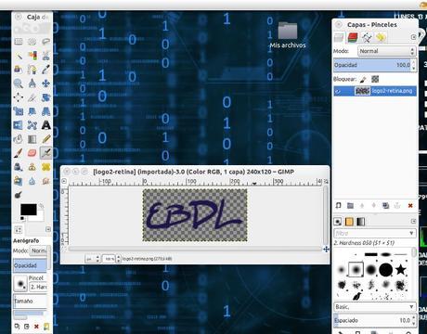The height and width of the screenshot is (334, 427).
Task: Select the Bucket Fill tool
Action: pyautogui.click(x=19, y=139)
